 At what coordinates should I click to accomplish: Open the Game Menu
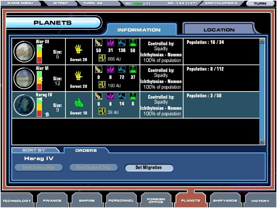click(x=21, y=3)
